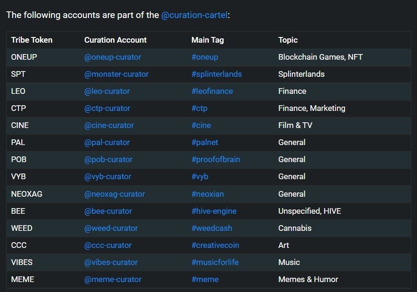This screenshot has height=292, width=417.
Task: Click the @oneup-curator account link
Action: coord(112,57)
